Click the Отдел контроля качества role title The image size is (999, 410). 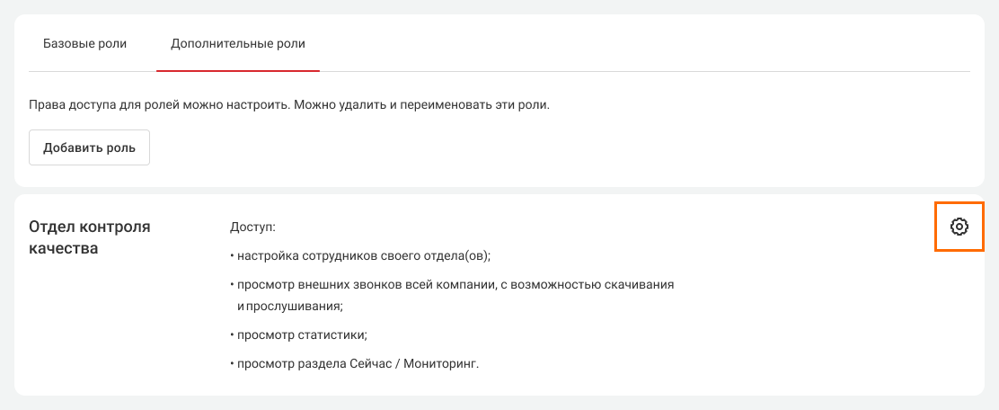(x=90, y=237)
